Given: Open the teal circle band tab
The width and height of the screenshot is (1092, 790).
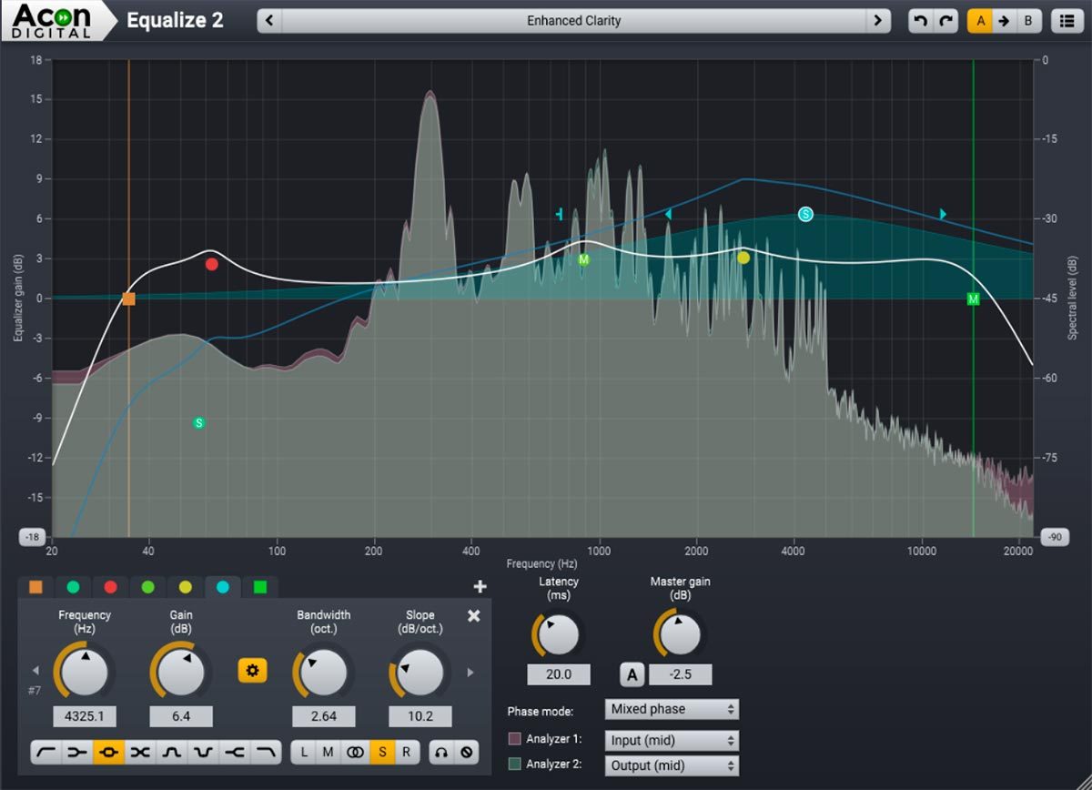Looking at the screenshot, I should 73,587.
